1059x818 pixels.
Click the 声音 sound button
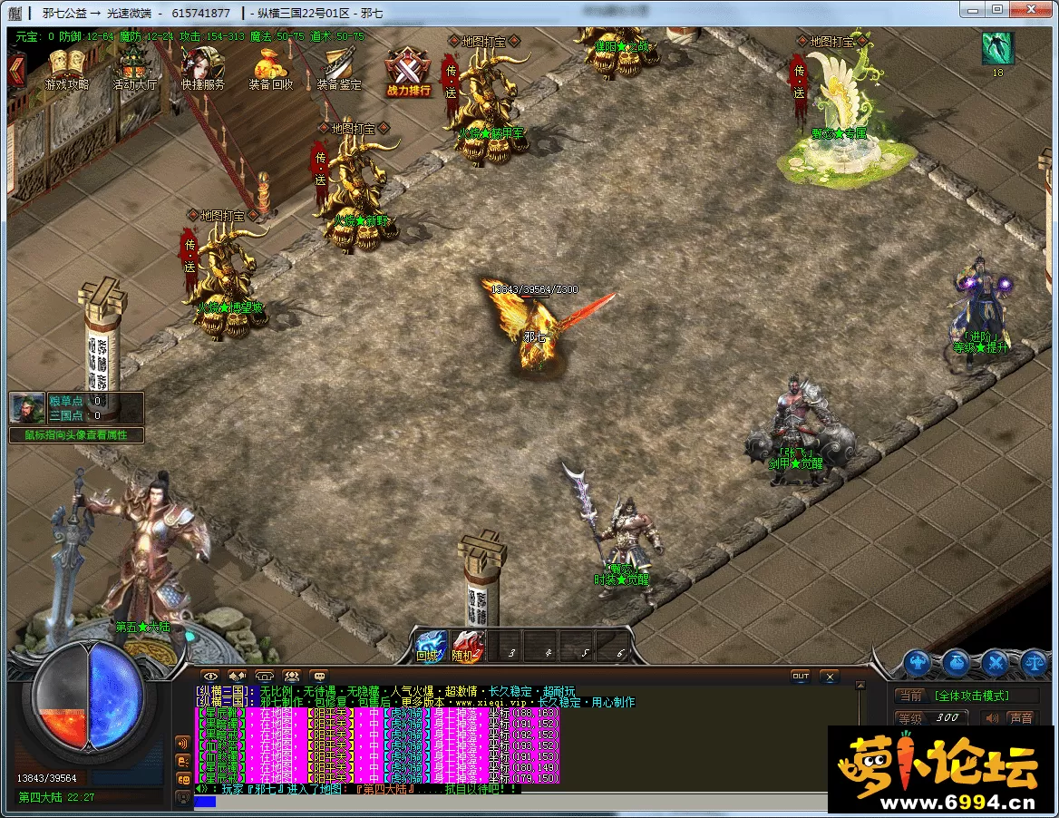1021,718
